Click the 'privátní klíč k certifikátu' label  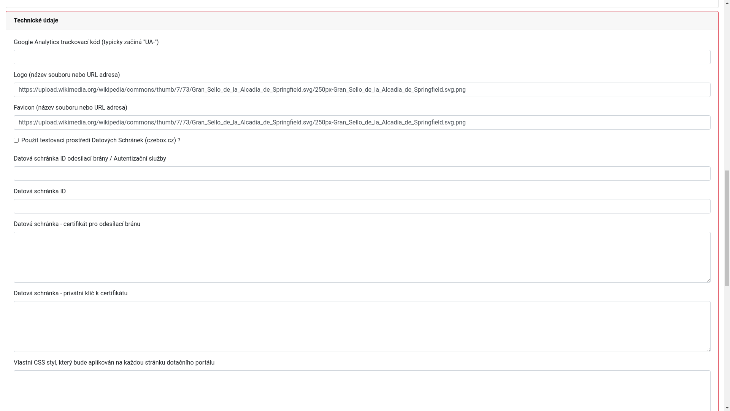(x=70, y=293)
